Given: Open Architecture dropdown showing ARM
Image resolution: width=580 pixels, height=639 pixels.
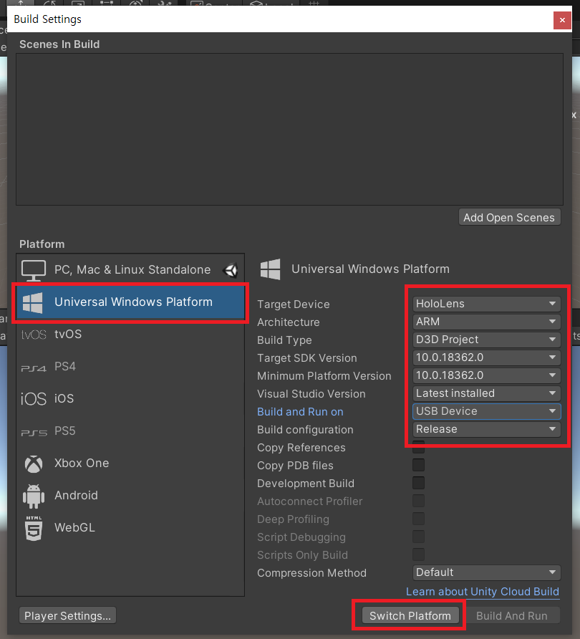Looking at the screenshot, I should pos(486,322).
